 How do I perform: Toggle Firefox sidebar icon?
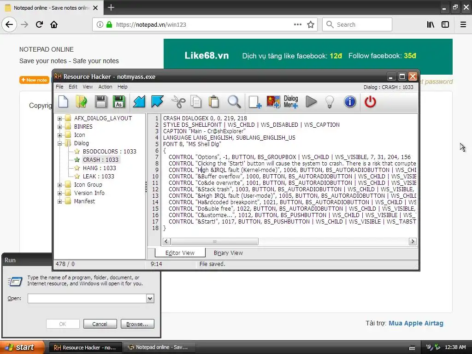pyautogui.click(x=445, y=24)
